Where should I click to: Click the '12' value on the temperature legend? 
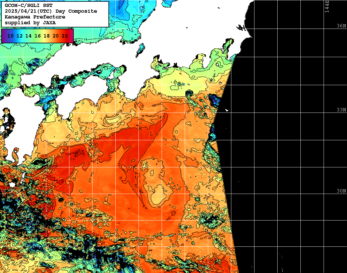[20, 36]
